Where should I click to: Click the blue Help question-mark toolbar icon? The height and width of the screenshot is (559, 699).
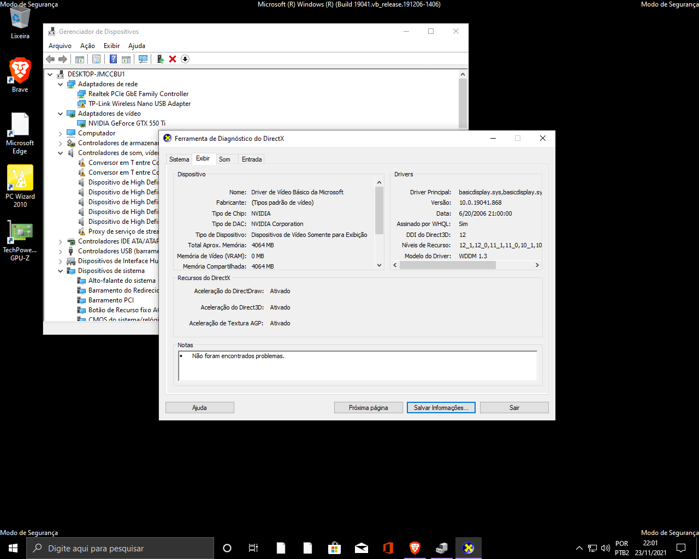point(113,59)
